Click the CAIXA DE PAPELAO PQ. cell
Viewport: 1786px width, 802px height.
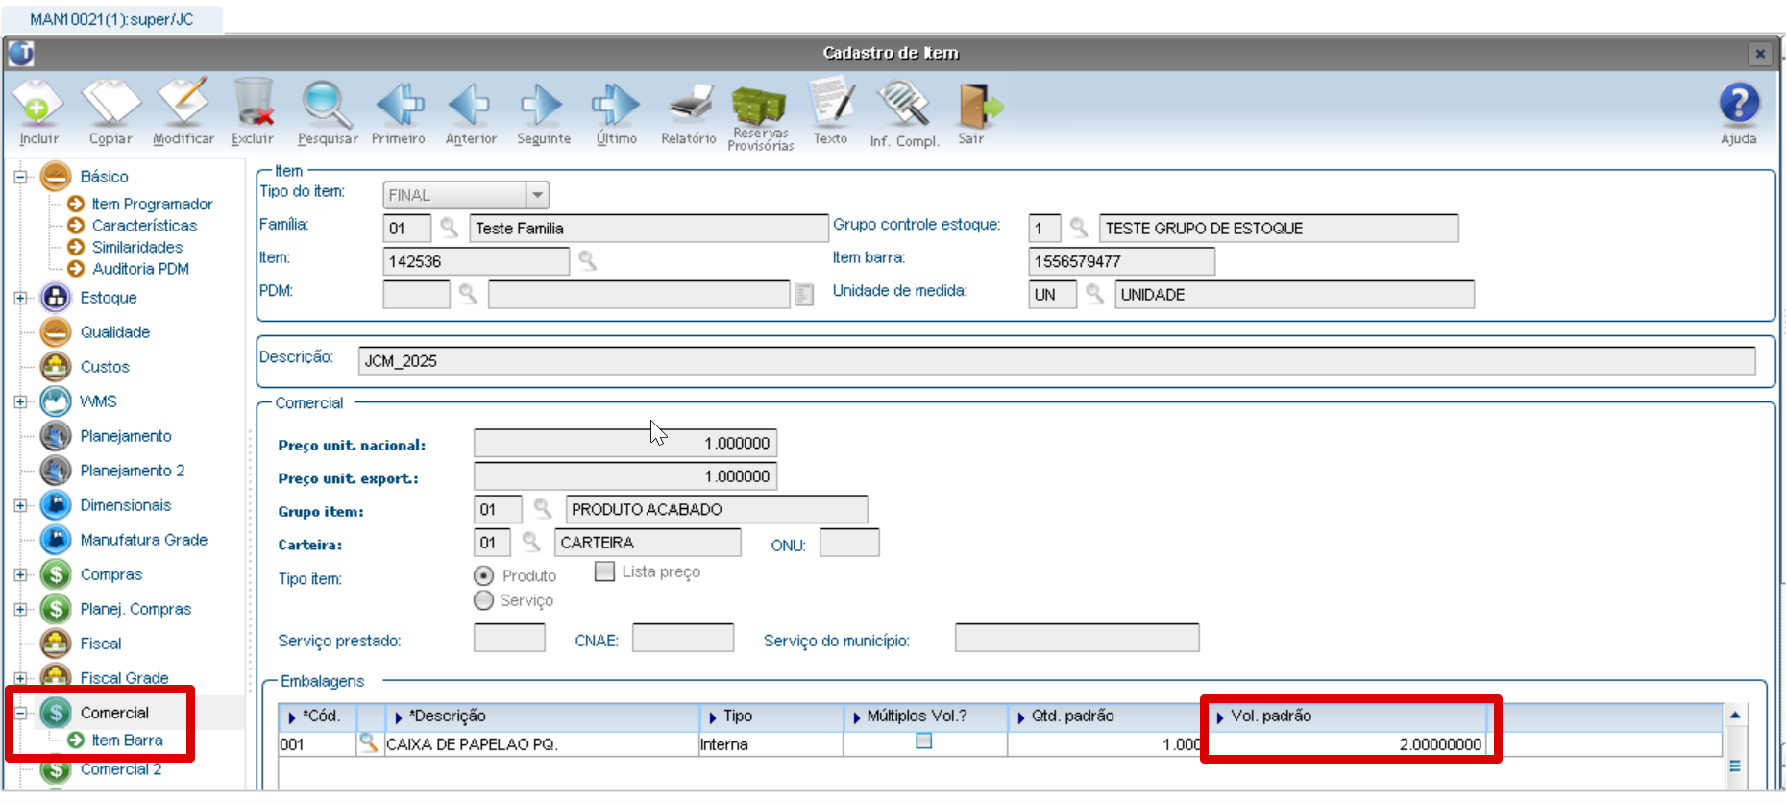[542, 744]
